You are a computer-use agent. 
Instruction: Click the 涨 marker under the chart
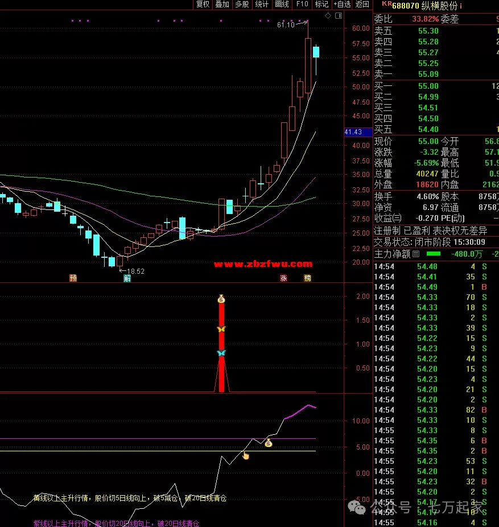tap(283, 278)
